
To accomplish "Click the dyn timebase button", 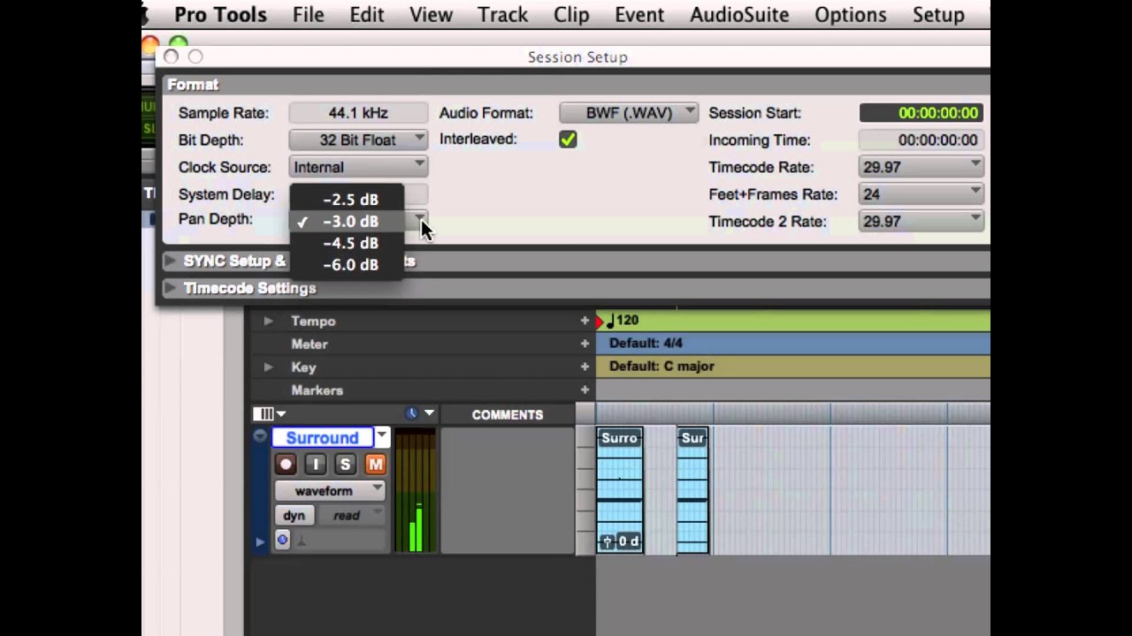I will 294,516.
